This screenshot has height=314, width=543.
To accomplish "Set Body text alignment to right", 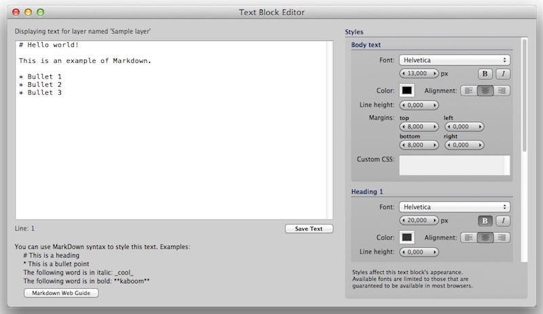I will pos(502,90).
